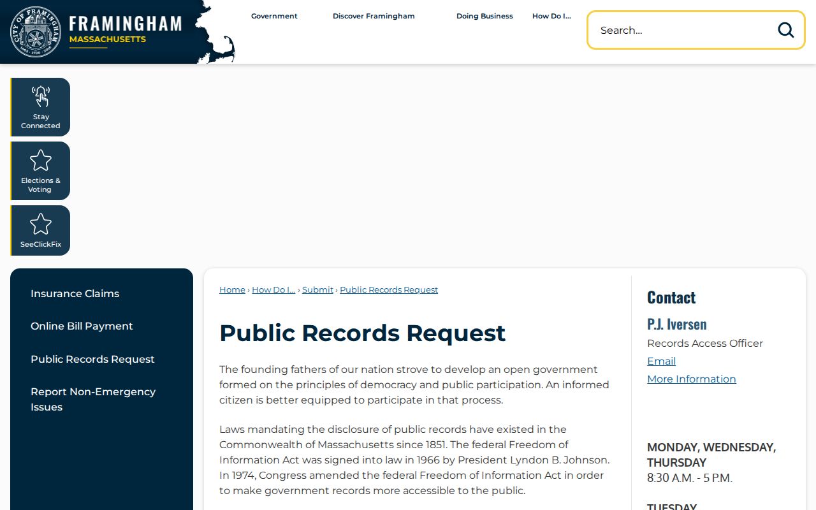Click the 8:30 A.M. - 5 P.M. hours text
Image resolution: width=816 pixels, height=510 pixels.
pyautogui.click(x=690, y=477)
